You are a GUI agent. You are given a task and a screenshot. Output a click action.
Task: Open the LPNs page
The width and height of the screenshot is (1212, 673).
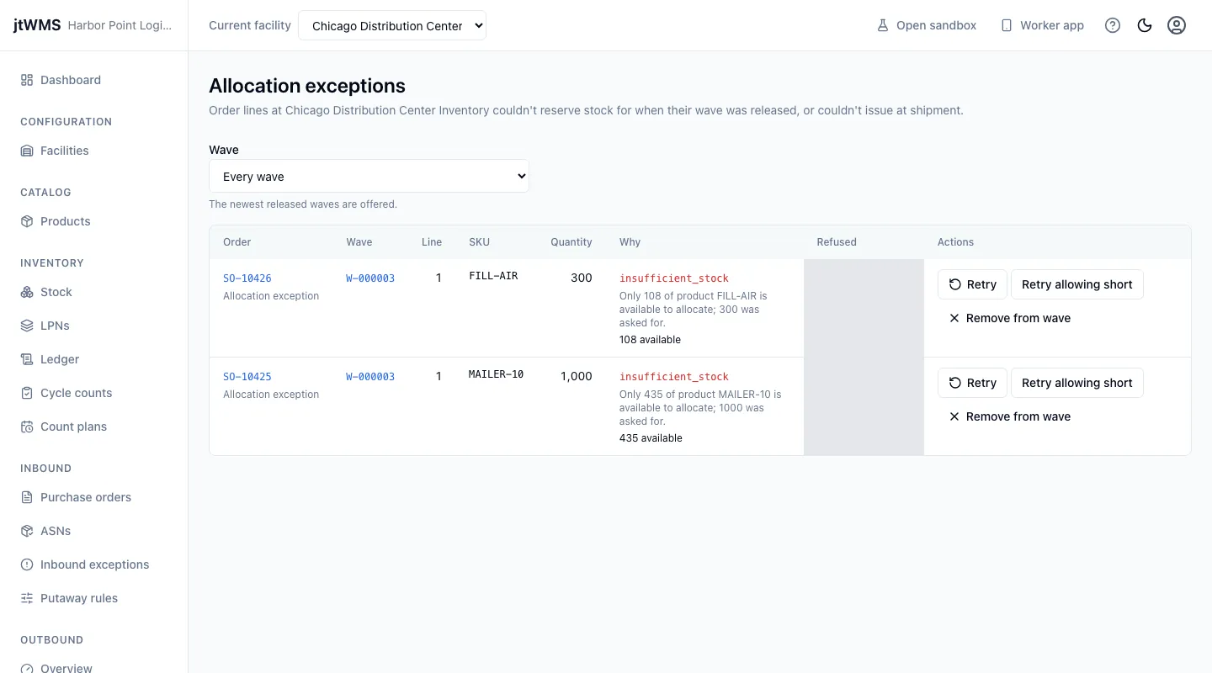coord(93,326)
